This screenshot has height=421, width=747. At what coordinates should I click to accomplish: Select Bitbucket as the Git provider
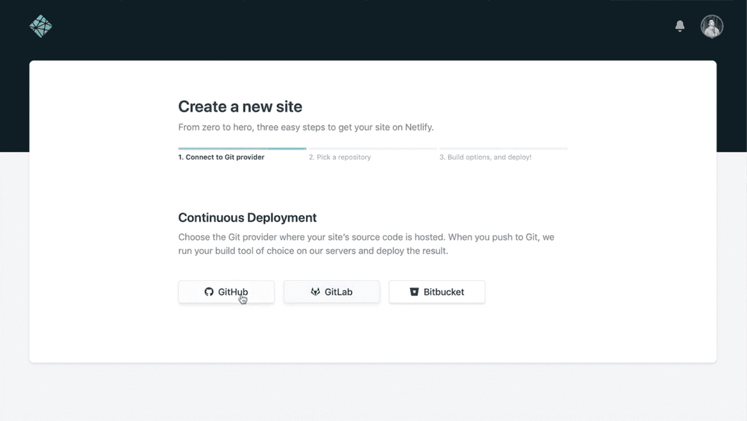(x=437, y=291)
